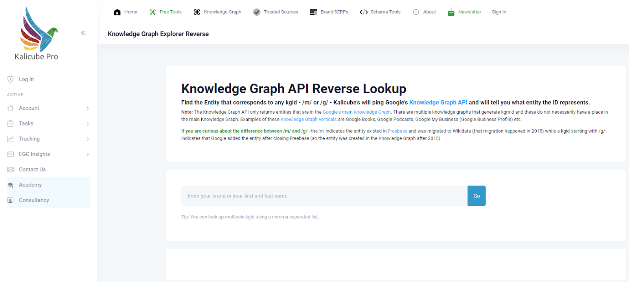Select Tasks in the sidebar
Image resolution: width=629 pixels, height=282 pixels.
26,123
